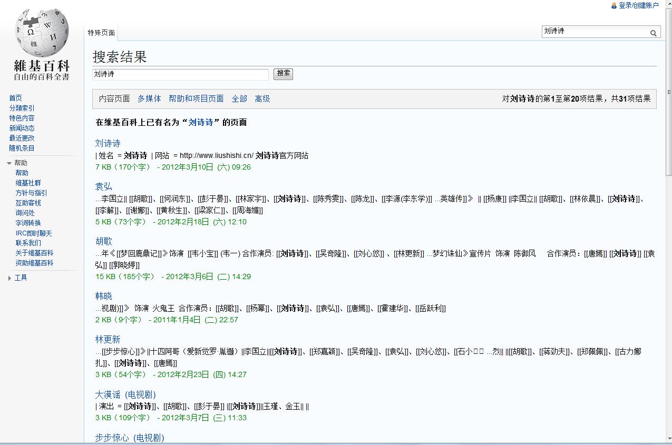Viewport: 672px width, 445px height.
Task: Open 字词转换 in sidebar
Action: [x=28, y=223]
